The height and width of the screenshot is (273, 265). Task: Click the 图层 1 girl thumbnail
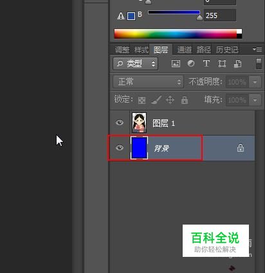click(140, 123)
